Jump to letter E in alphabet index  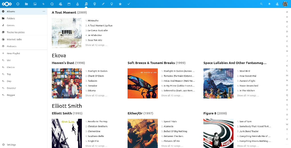click(x=287, y=37)
